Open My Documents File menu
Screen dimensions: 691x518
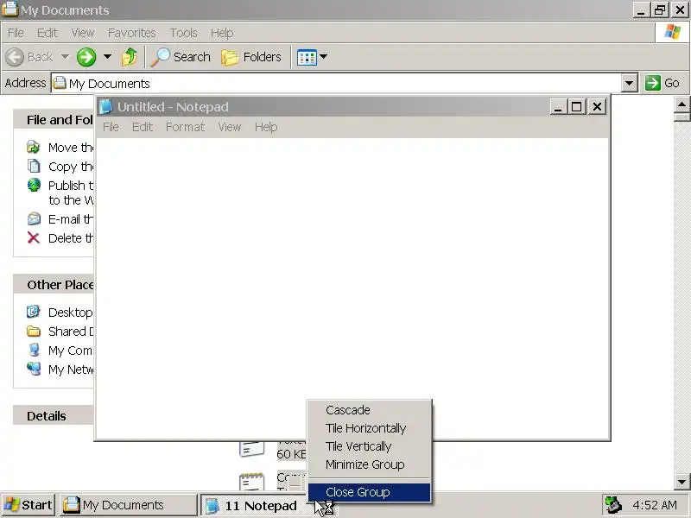pyautogui.click(x=16, y=33)
